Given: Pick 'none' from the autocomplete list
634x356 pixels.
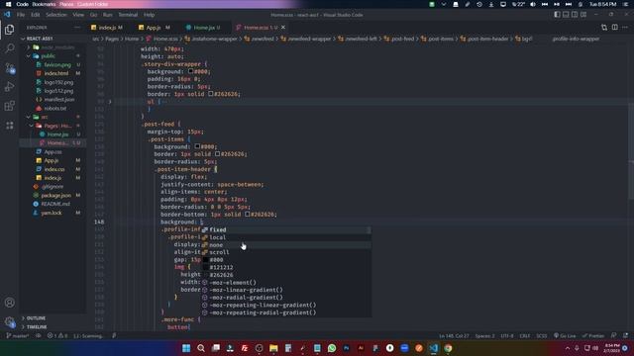Looking at the screenshot, I should click(x=286, y=245).
